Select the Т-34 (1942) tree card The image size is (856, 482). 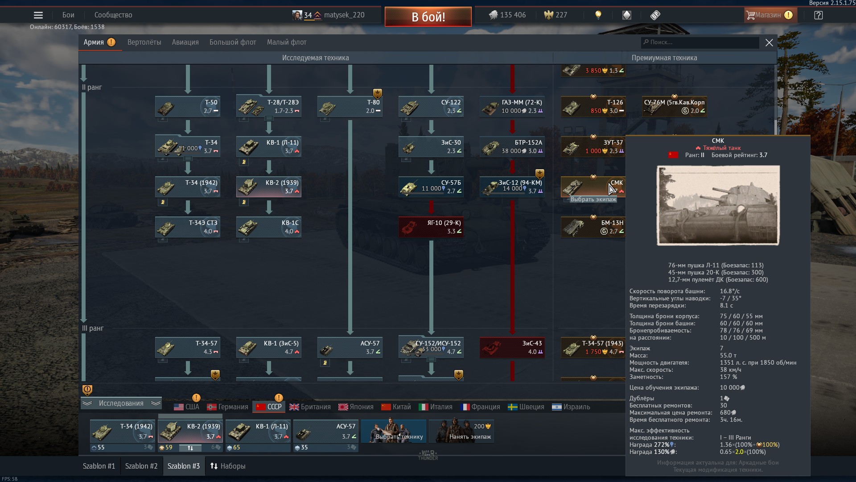(x=188, y=187)
